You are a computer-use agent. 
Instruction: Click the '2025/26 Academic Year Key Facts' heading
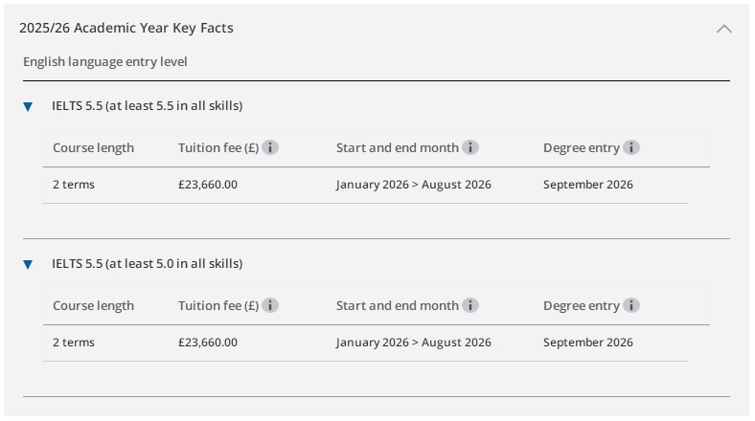pyautogui.click(x=126, y=28)
